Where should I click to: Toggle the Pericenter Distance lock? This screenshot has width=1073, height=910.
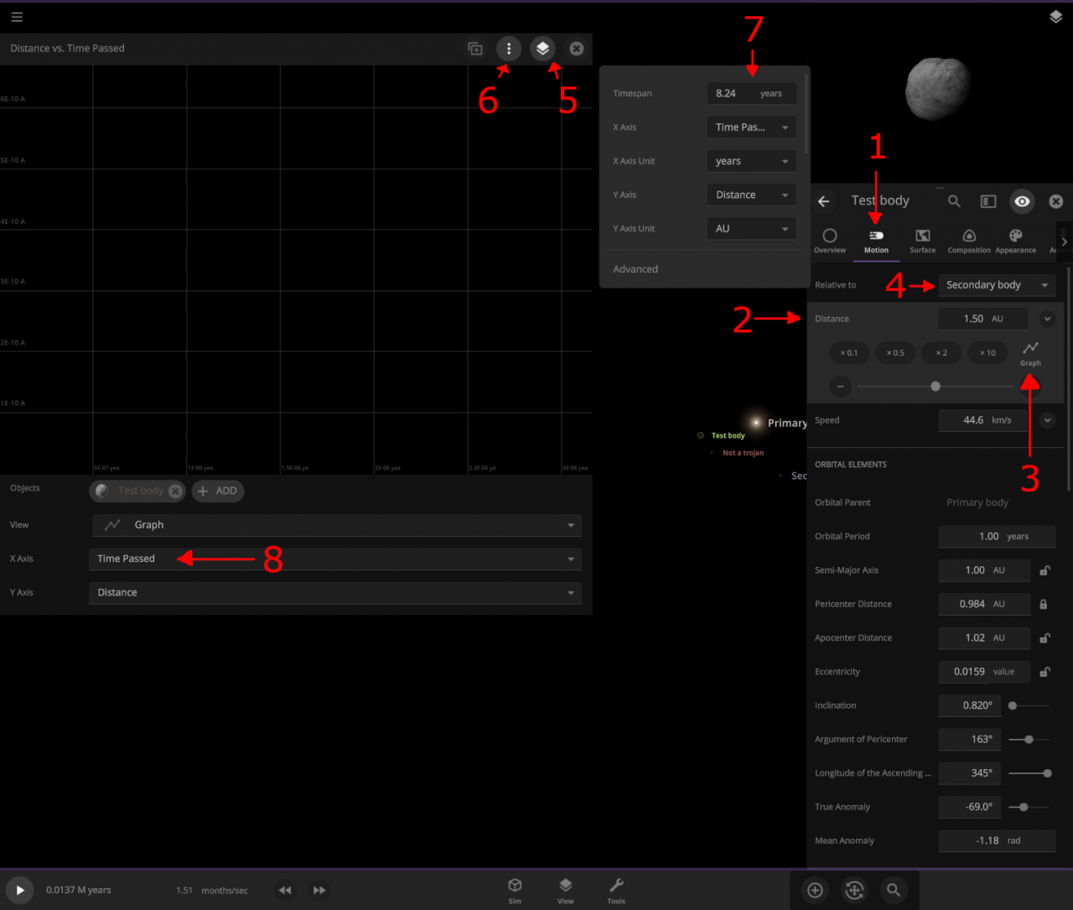1044,604
